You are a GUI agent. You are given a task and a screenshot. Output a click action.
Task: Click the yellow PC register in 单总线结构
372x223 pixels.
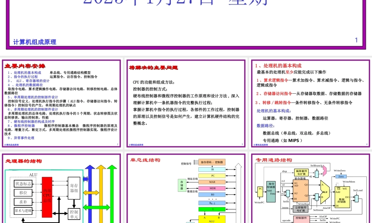pos(212,176)
